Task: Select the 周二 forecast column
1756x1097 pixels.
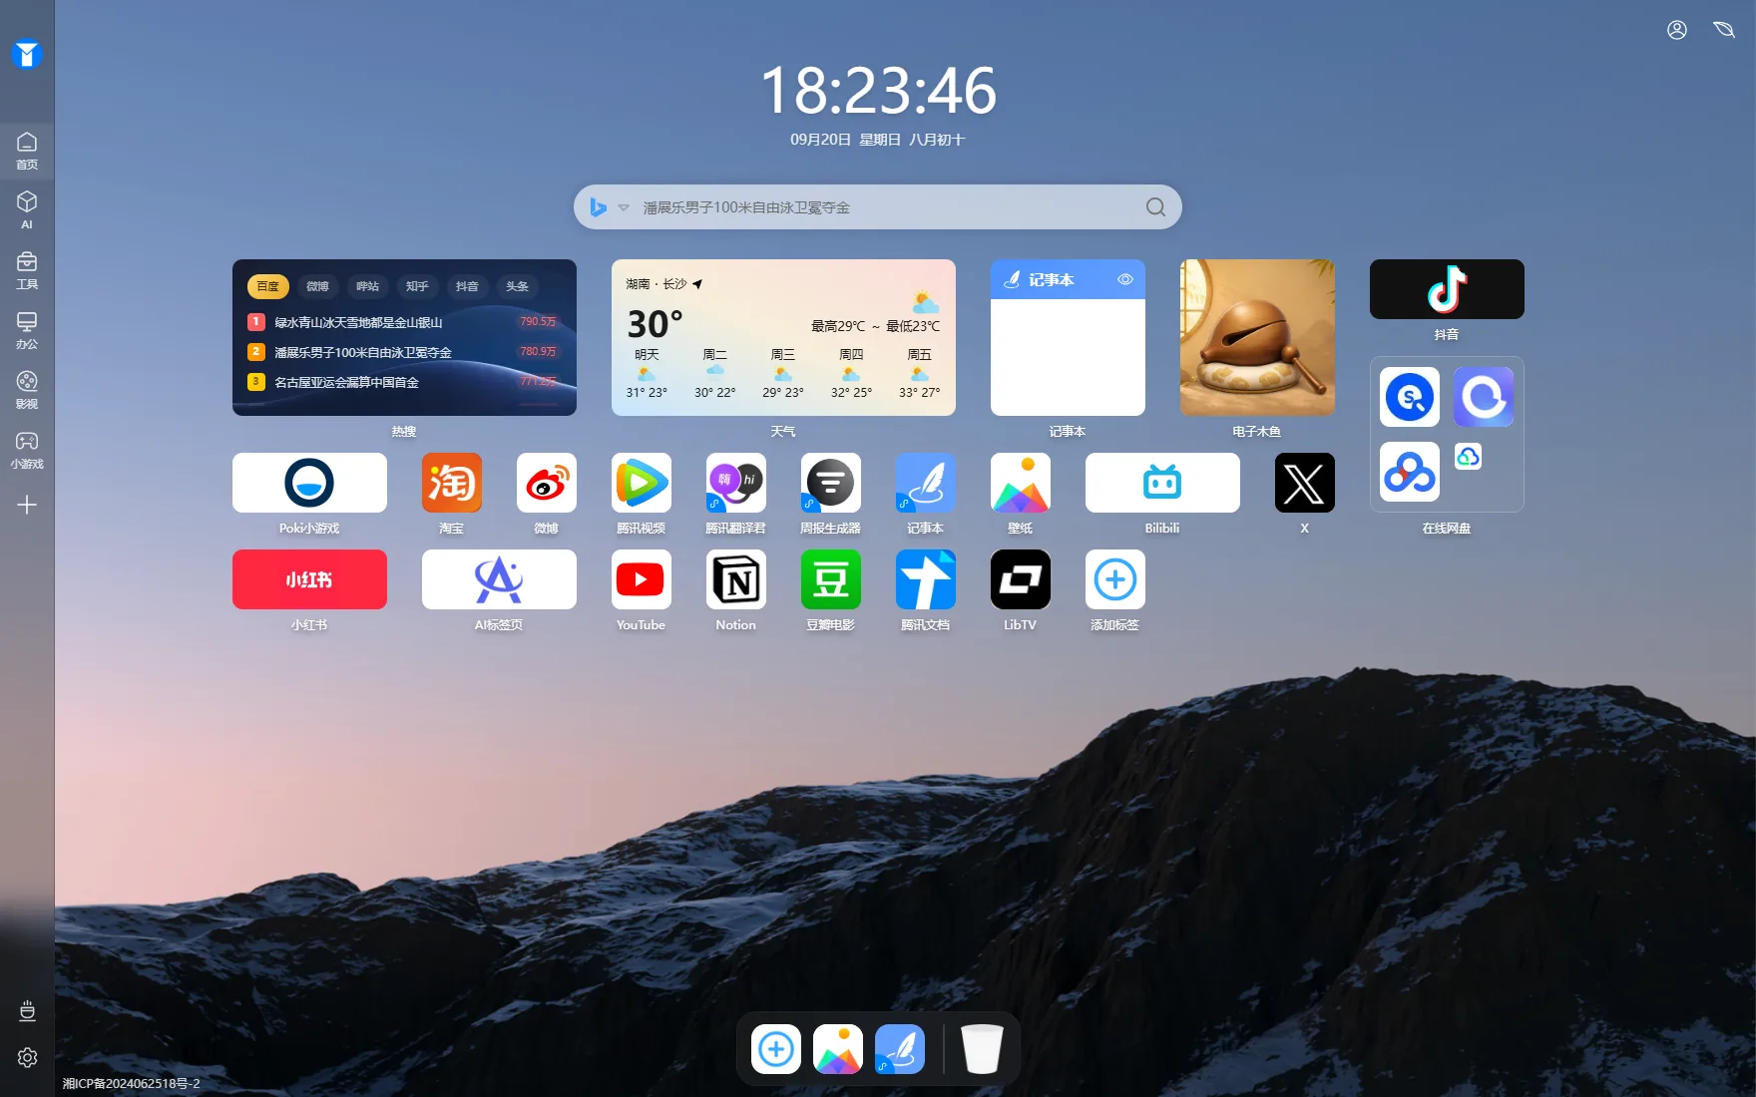Action: pos(714,373)
